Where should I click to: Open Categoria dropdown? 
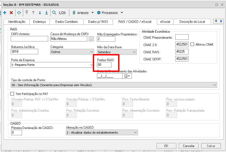coord(72,52)
